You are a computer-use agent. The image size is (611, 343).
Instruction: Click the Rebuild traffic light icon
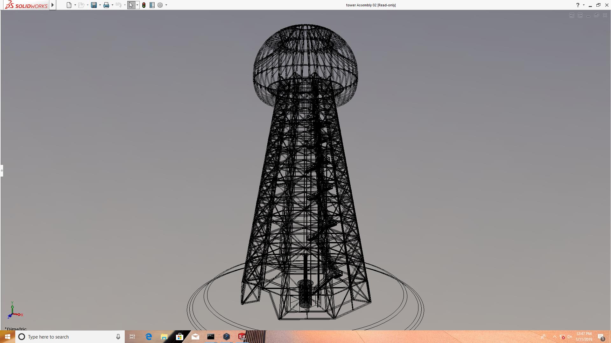(144, 5)
